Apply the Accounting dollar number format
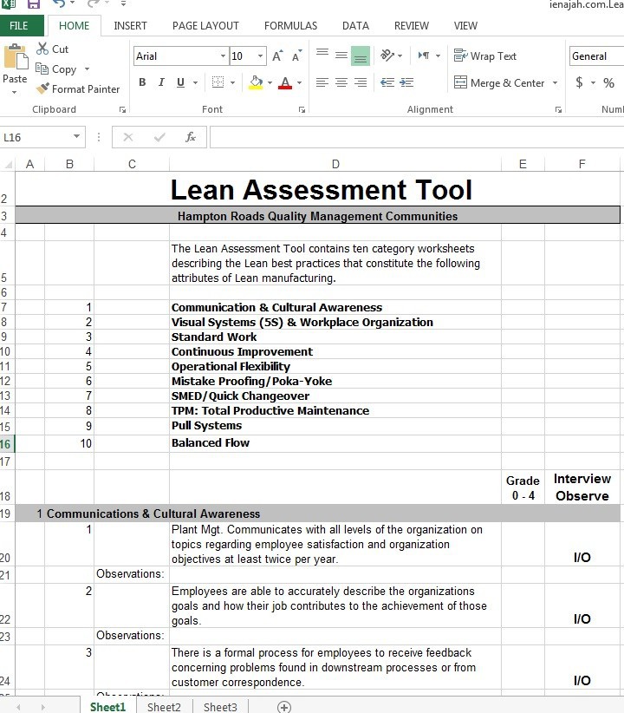Image resolution: width=624 pixels, height=713 pixels. click(579, 83)
